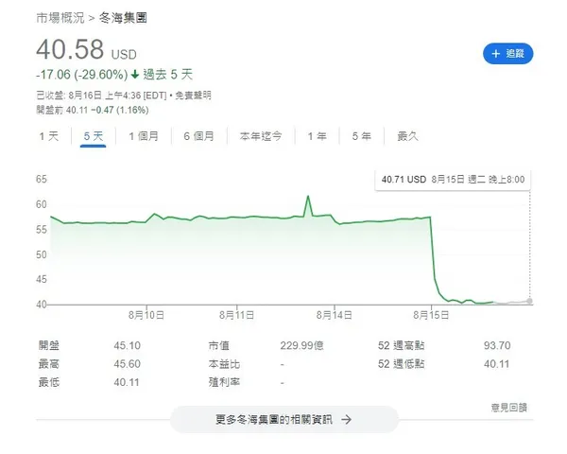This screenshot has height=454, width=567.
Task: Click the 追蹤 follow button
Action: (x=507, y=54)
